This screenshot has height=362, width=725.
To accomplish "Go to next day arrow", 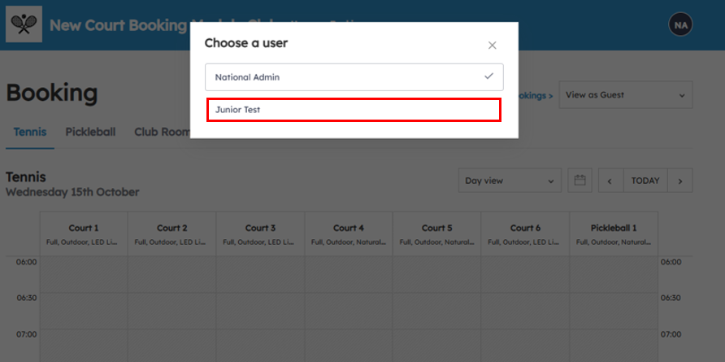I will click(x=680, y=181).
